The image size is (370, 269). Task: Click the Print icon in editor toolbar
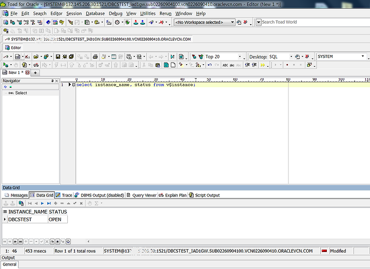click(96, 56)
